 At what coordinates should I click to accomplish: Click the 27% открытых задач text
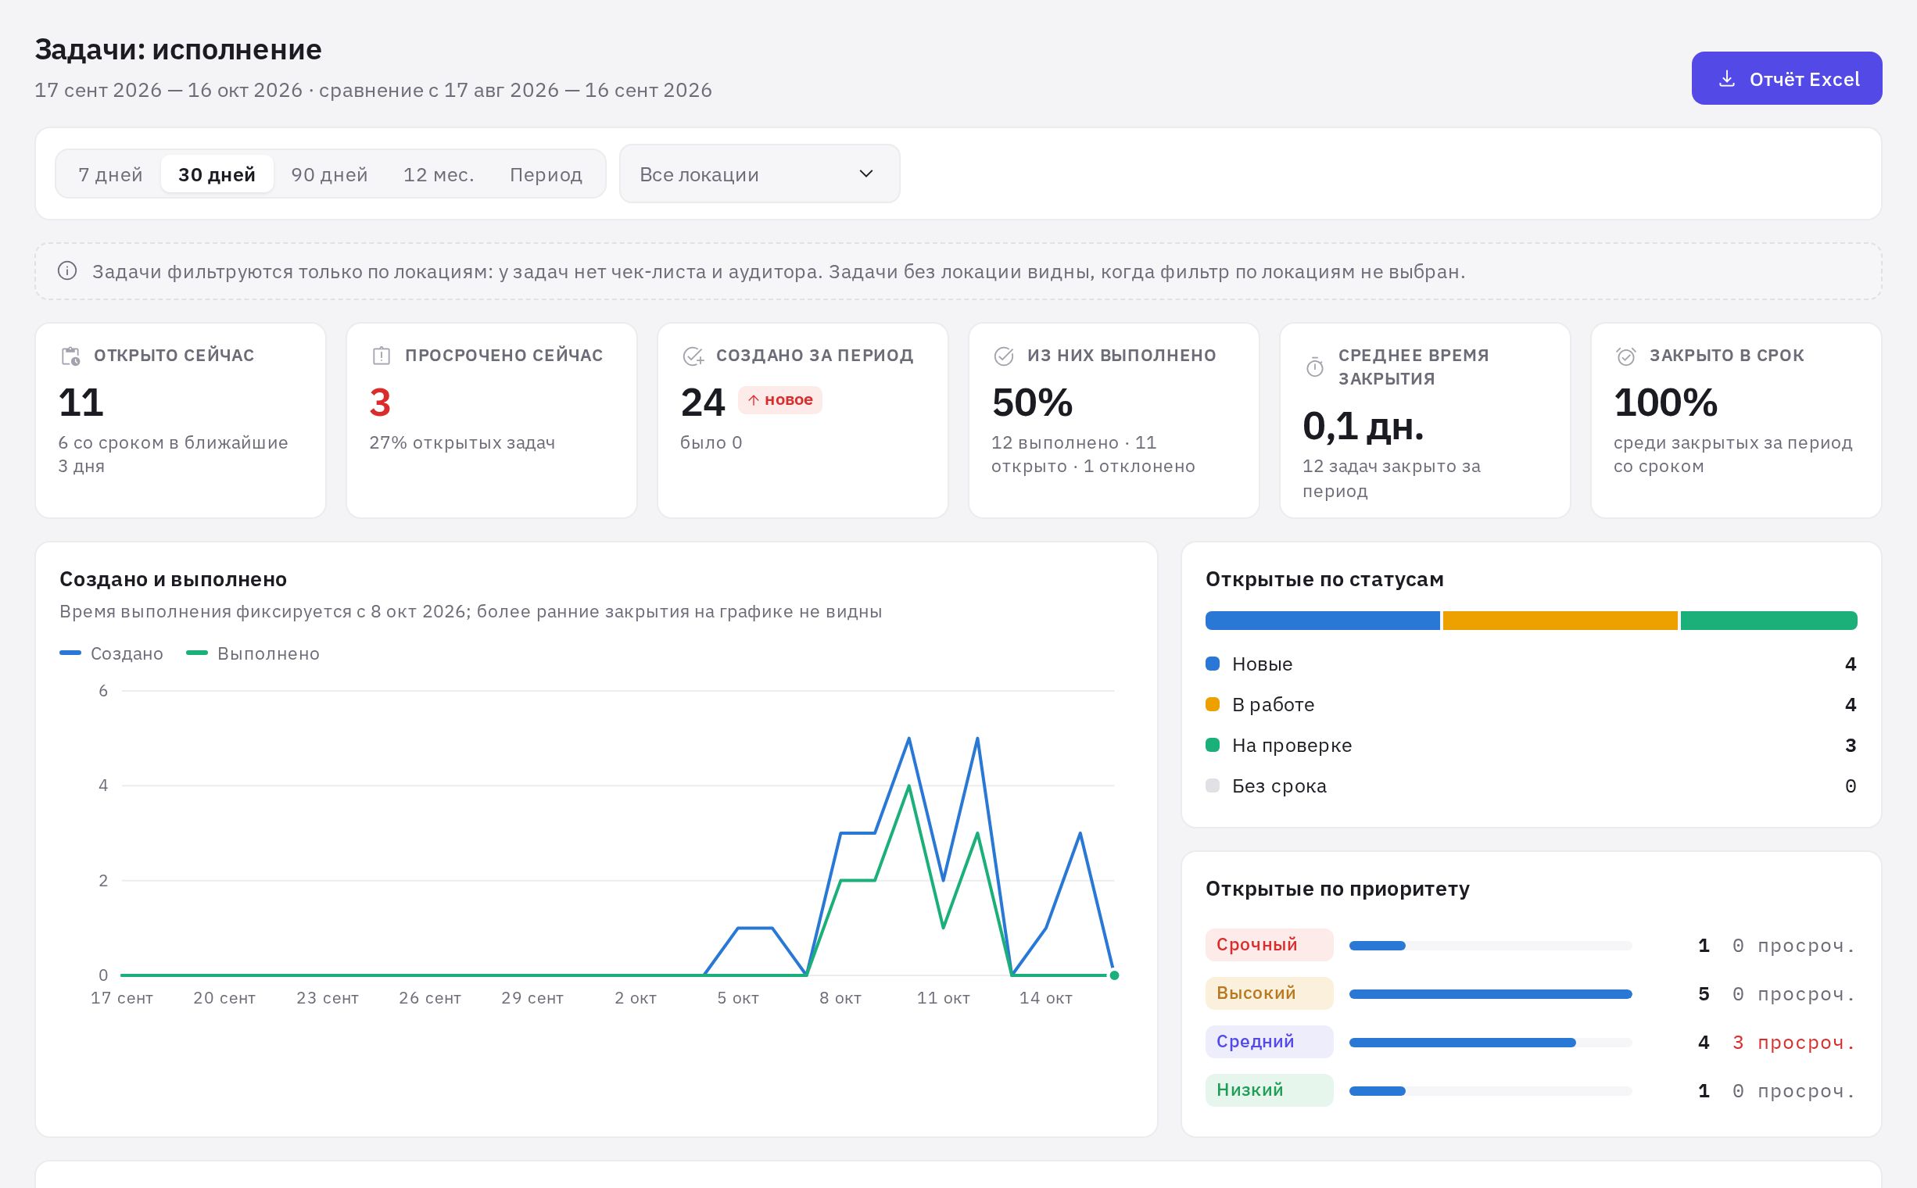(462, 442)
